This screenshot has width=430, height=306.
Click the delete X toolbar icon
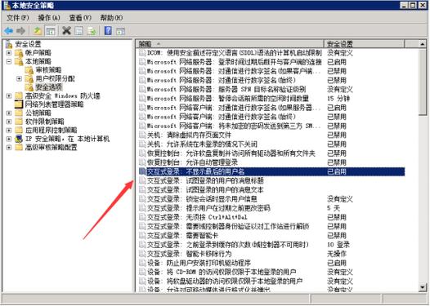click(x=66, y=31)
